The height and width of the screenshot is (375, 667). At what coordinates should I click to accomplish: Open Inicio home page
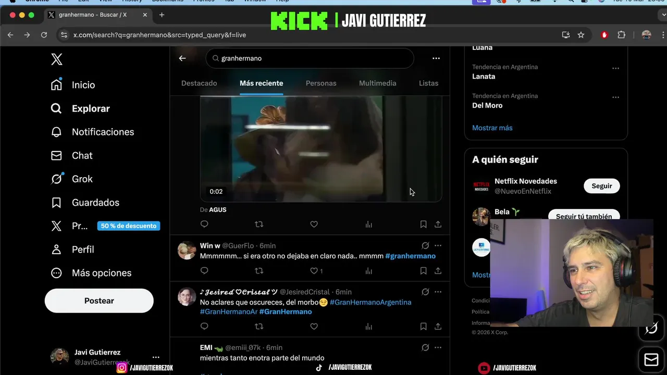(x=73, y=85)
